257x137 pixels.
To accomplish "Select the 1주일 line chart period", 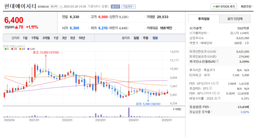I will click(35, 38).
